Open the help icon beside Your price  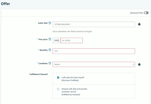50,39
